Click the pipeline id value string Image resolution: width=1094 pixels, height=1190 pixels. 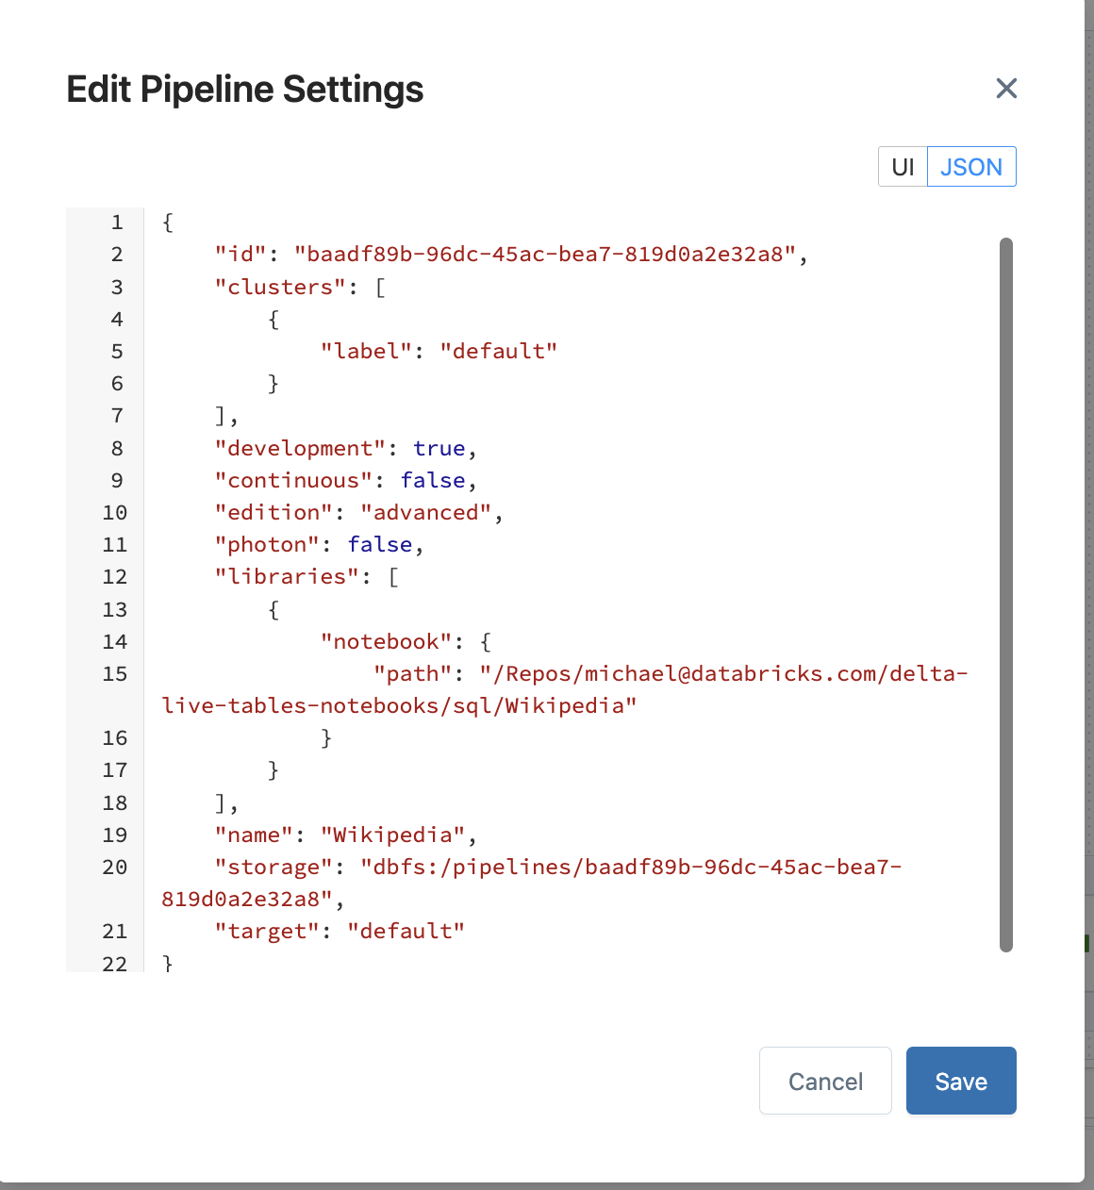[545, 254]
